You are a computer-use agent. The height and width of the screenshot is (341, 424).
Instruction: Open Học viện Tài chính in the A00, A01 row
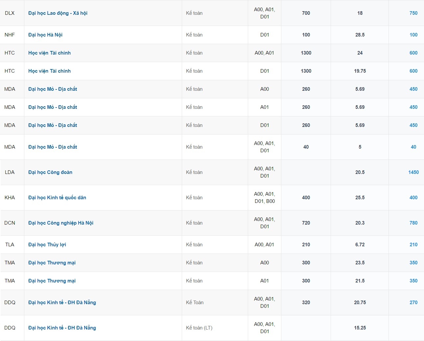49,53
